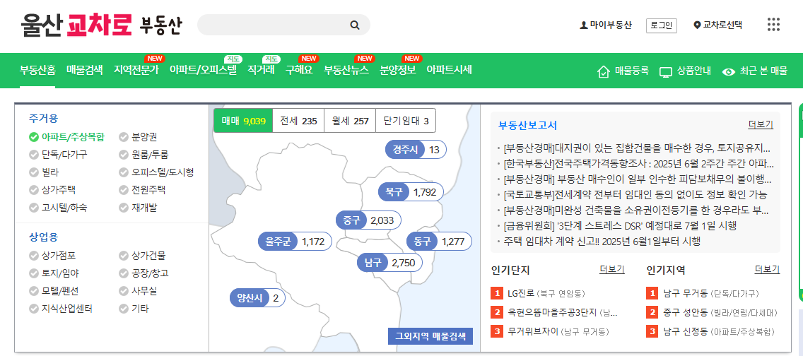Switch to 매매 9,039 tab

243,121
